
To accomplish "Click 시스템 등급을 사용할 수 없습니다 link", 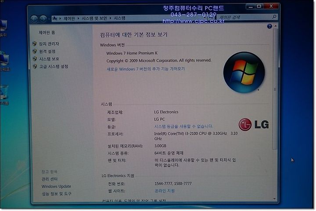I will (183, 126).
